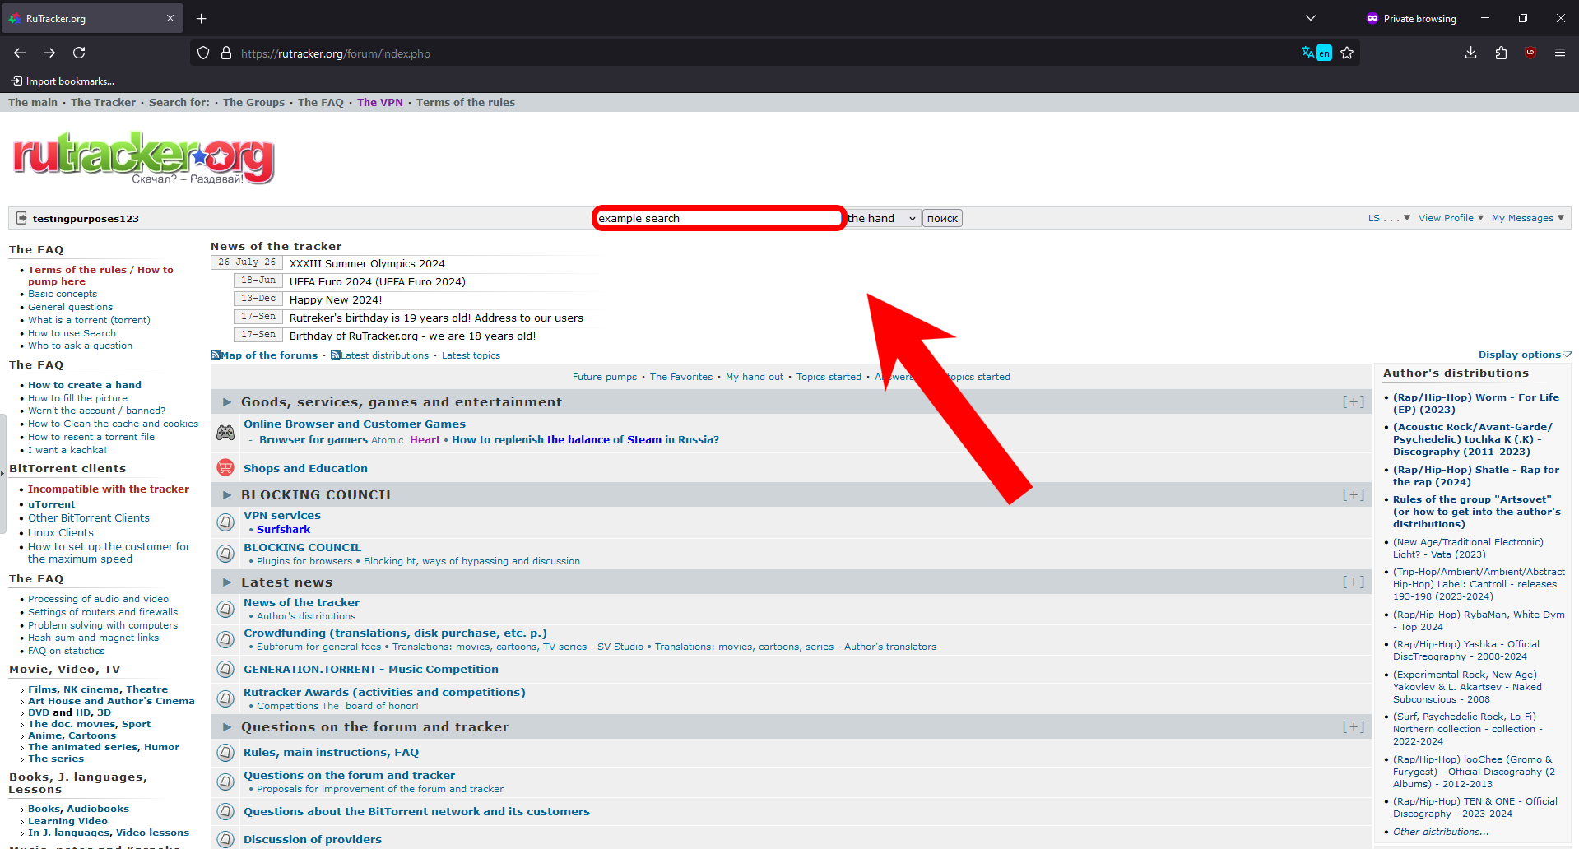This screenshot has width=1579, height=849.
Task: Click the forum icon beside News of the tracker
Action: [x=225, y=609]
